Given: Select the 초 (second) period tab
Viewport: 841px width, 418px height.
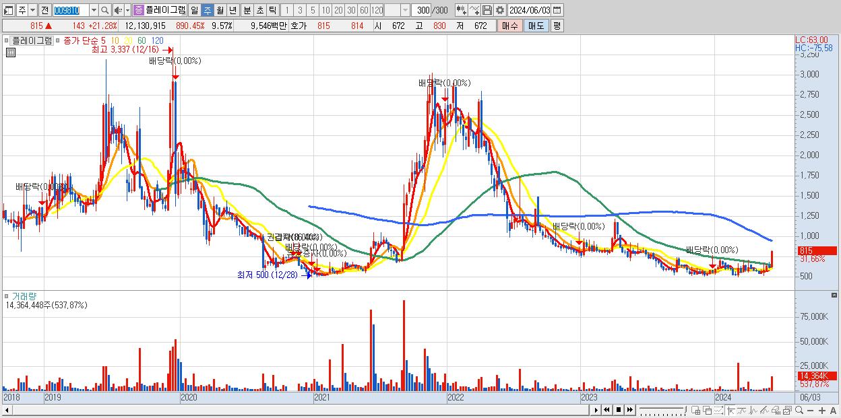Looking at the screenshot, I should pos(259,10).
